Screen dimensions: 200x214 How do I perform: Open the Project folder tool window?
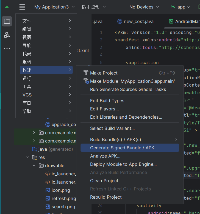click(7, 21)
